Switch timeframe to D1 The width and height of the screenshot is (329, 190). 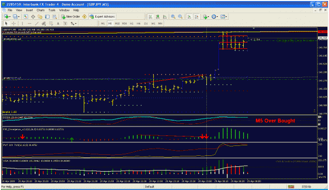pyautogui.click(x=146, y=24)
